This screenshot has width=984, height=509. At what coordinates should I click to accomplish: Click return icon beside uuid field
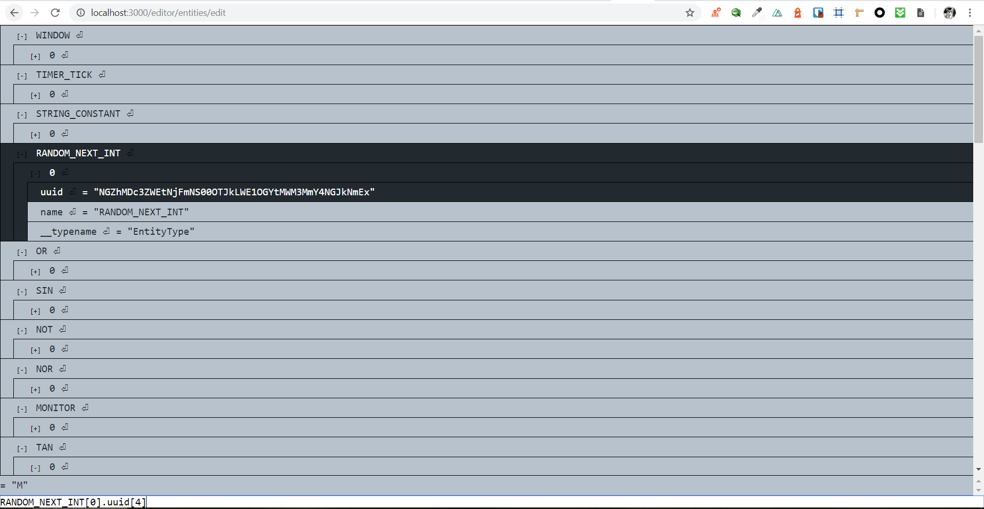click(72, 192)
